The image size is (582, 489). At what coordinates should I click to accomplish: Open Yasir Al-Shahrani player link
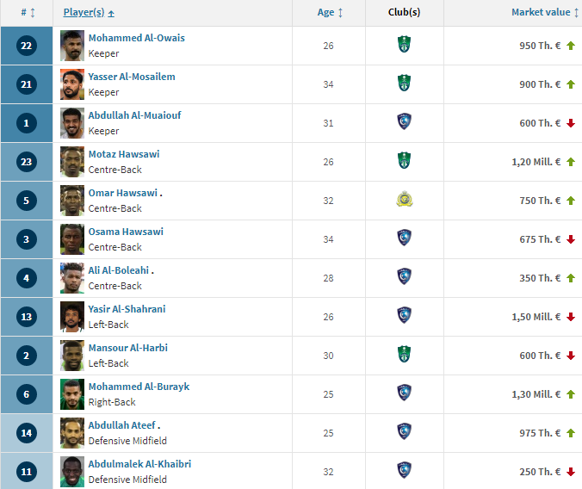click(x=127, y=309)
